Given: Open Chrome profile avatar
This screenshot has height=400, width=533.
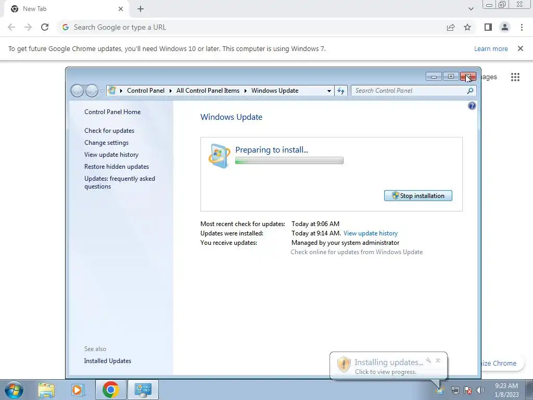Looking at the screenshot, I should coord(505,27).
